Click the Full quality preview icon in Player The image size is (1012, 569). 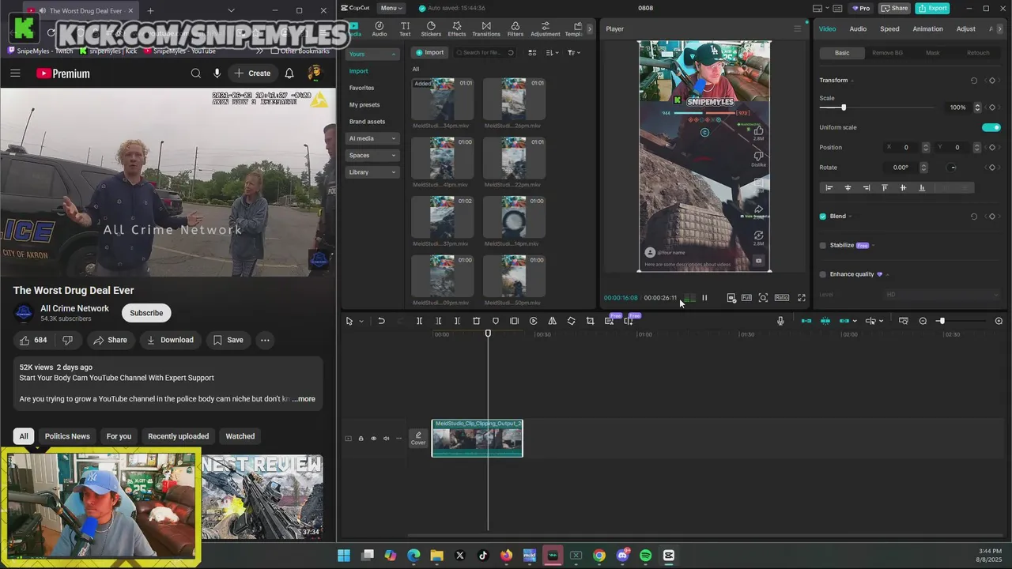pyautogui.click(x=746, y=298)
